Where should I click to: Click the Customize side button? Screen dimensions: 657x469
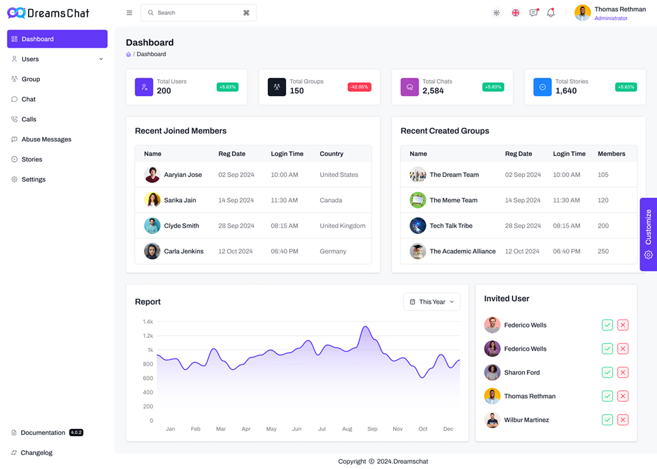click(x=648, y=234)
